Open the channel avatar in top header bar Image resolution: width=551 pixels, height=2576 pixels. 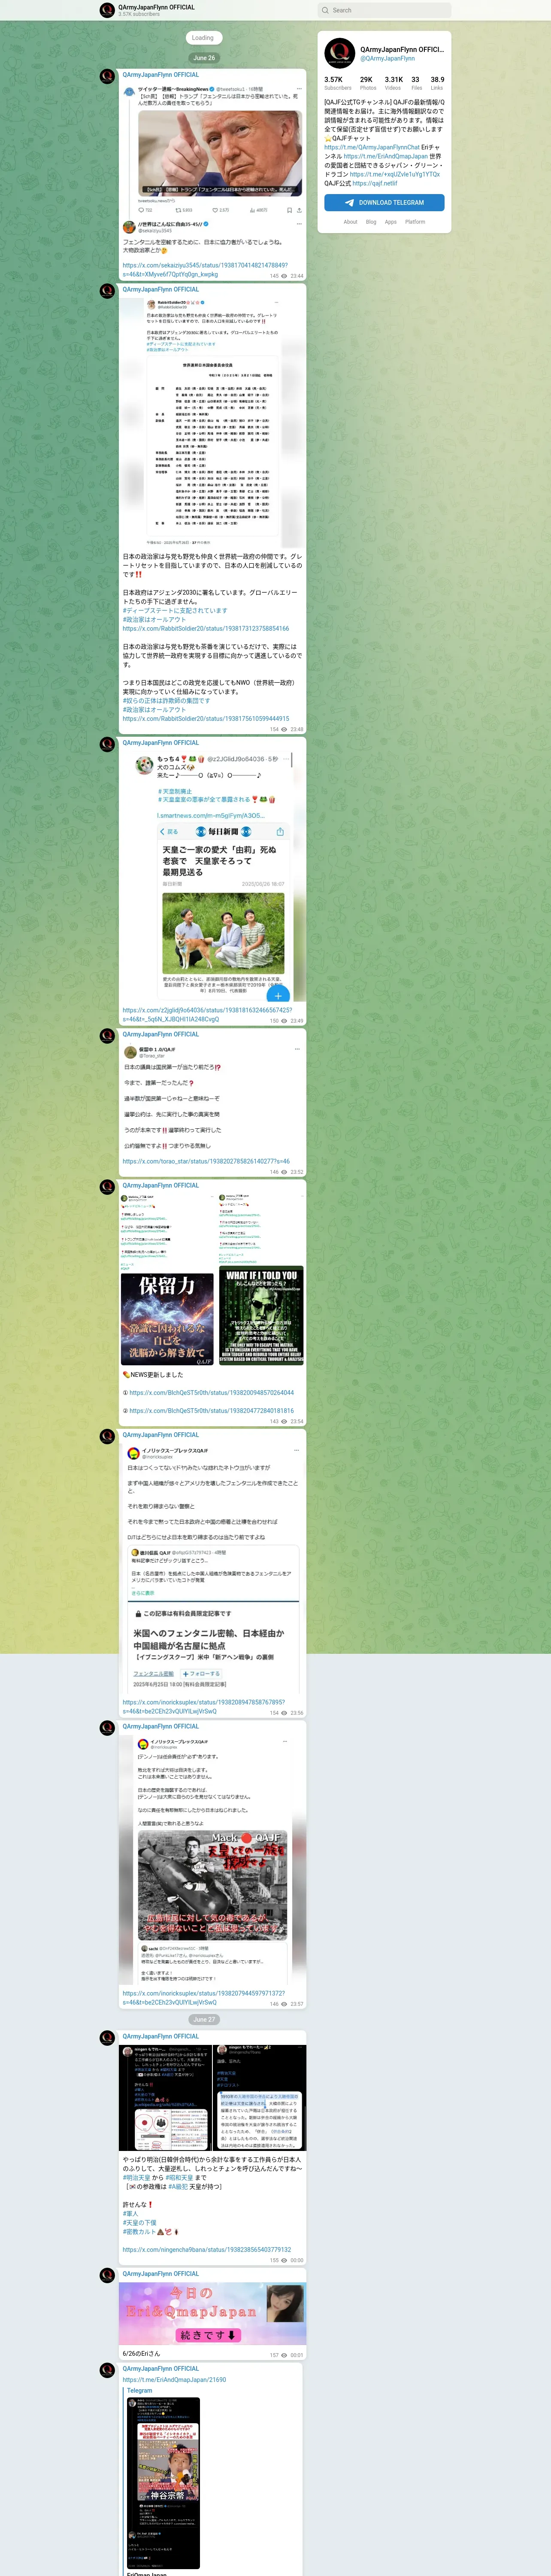[107, 10]
